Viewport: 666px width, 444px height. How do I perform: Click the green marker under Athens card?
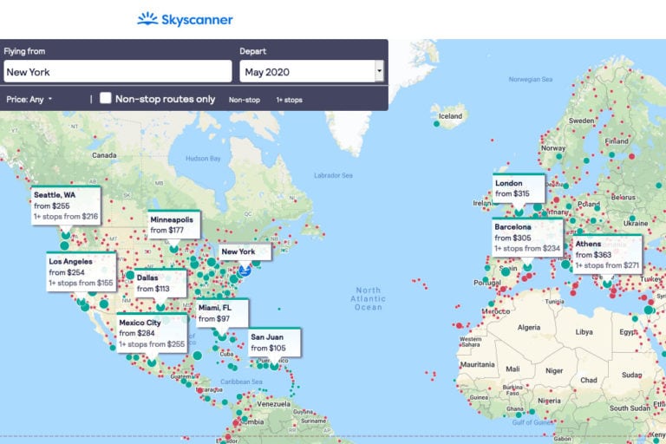[607, 284]
